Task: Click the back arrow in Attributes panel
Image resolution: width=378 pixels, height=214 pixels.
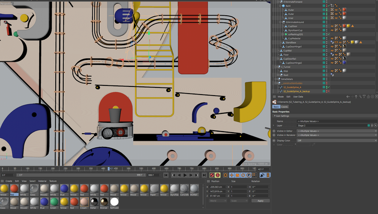Action: pos(348,97)
